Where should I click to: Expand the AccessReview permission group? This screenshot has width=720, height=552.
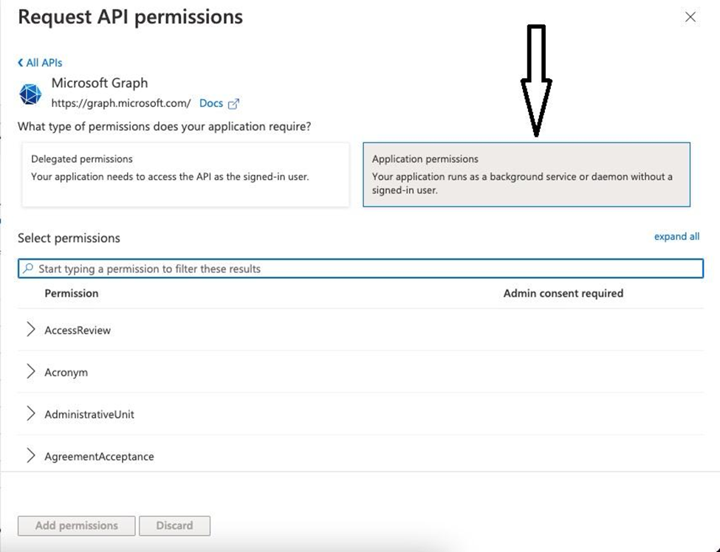(x=31, y=329)
